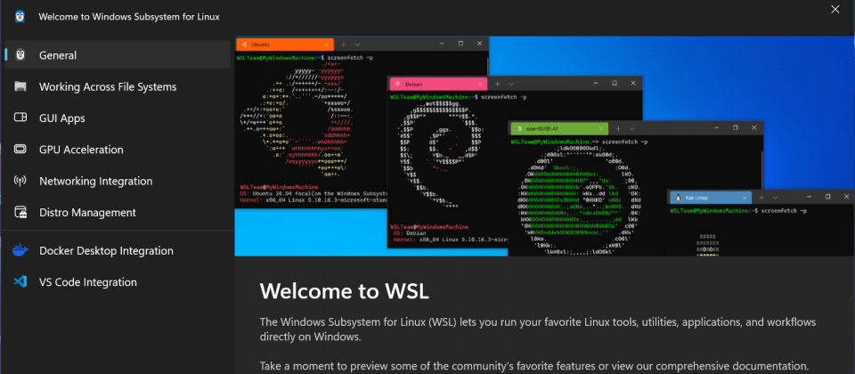Click the Ubuntu terminal tab in banner
Screen dimensions: 855x374
pos(285,45)
